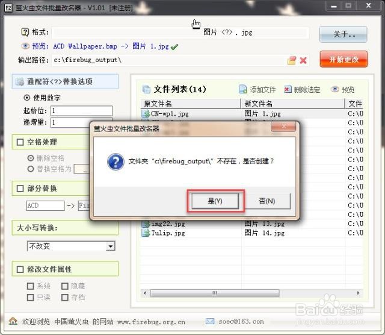Click the 添加文件 label
Image resolution: width=385 pixels, height=335 pixels.
[x=263, y=90]
